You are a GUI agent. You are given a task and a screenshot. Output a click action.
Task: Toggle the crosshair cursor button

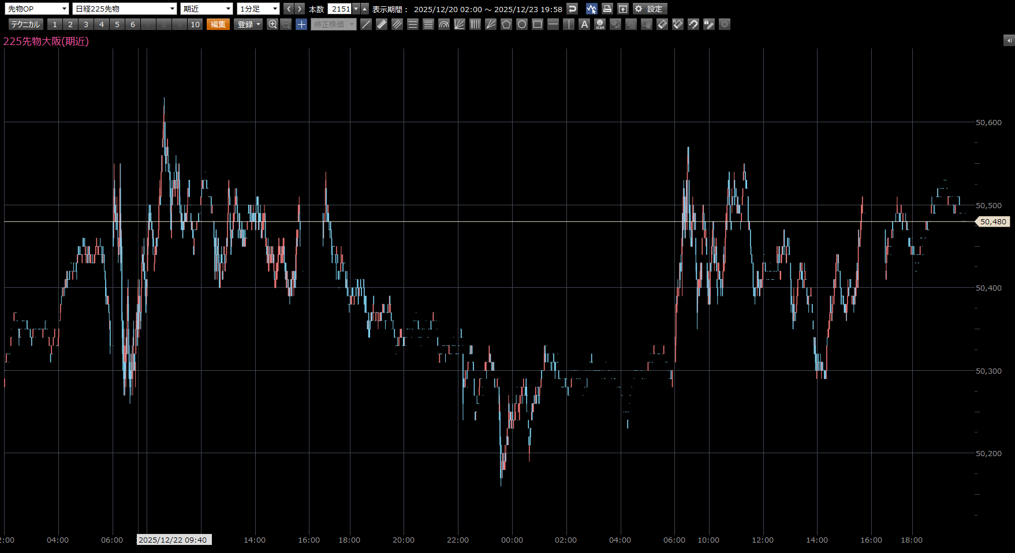click(301, 24)
